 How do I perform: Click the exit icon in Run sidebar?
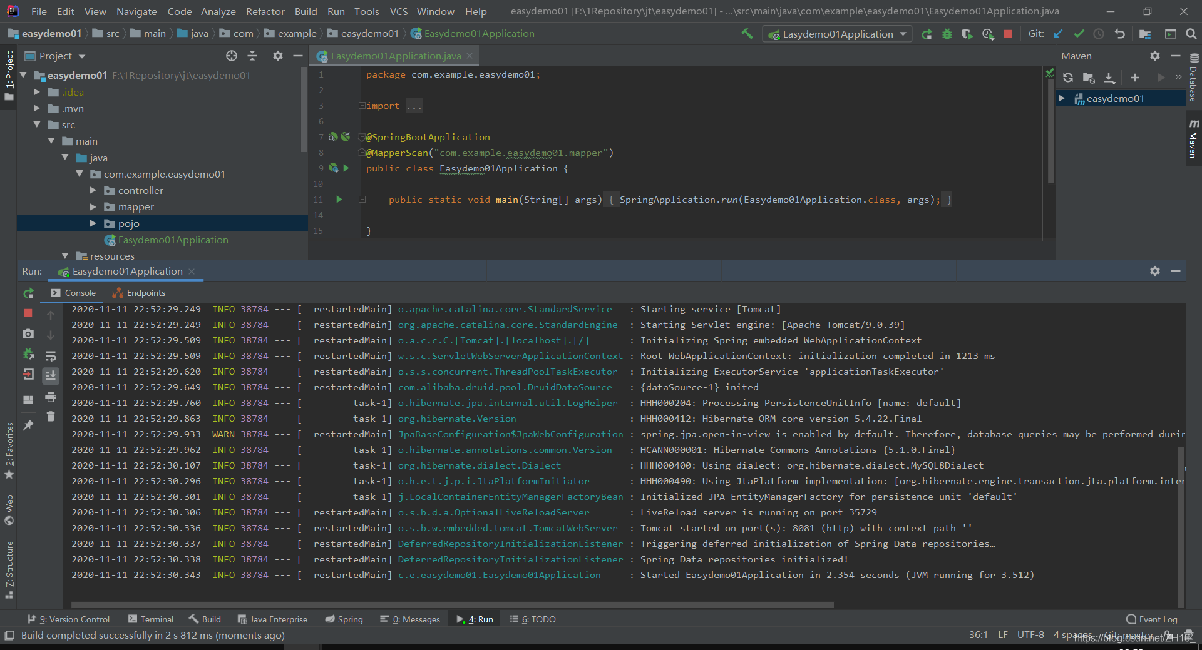pyautogui.click(x=28, y=374)
